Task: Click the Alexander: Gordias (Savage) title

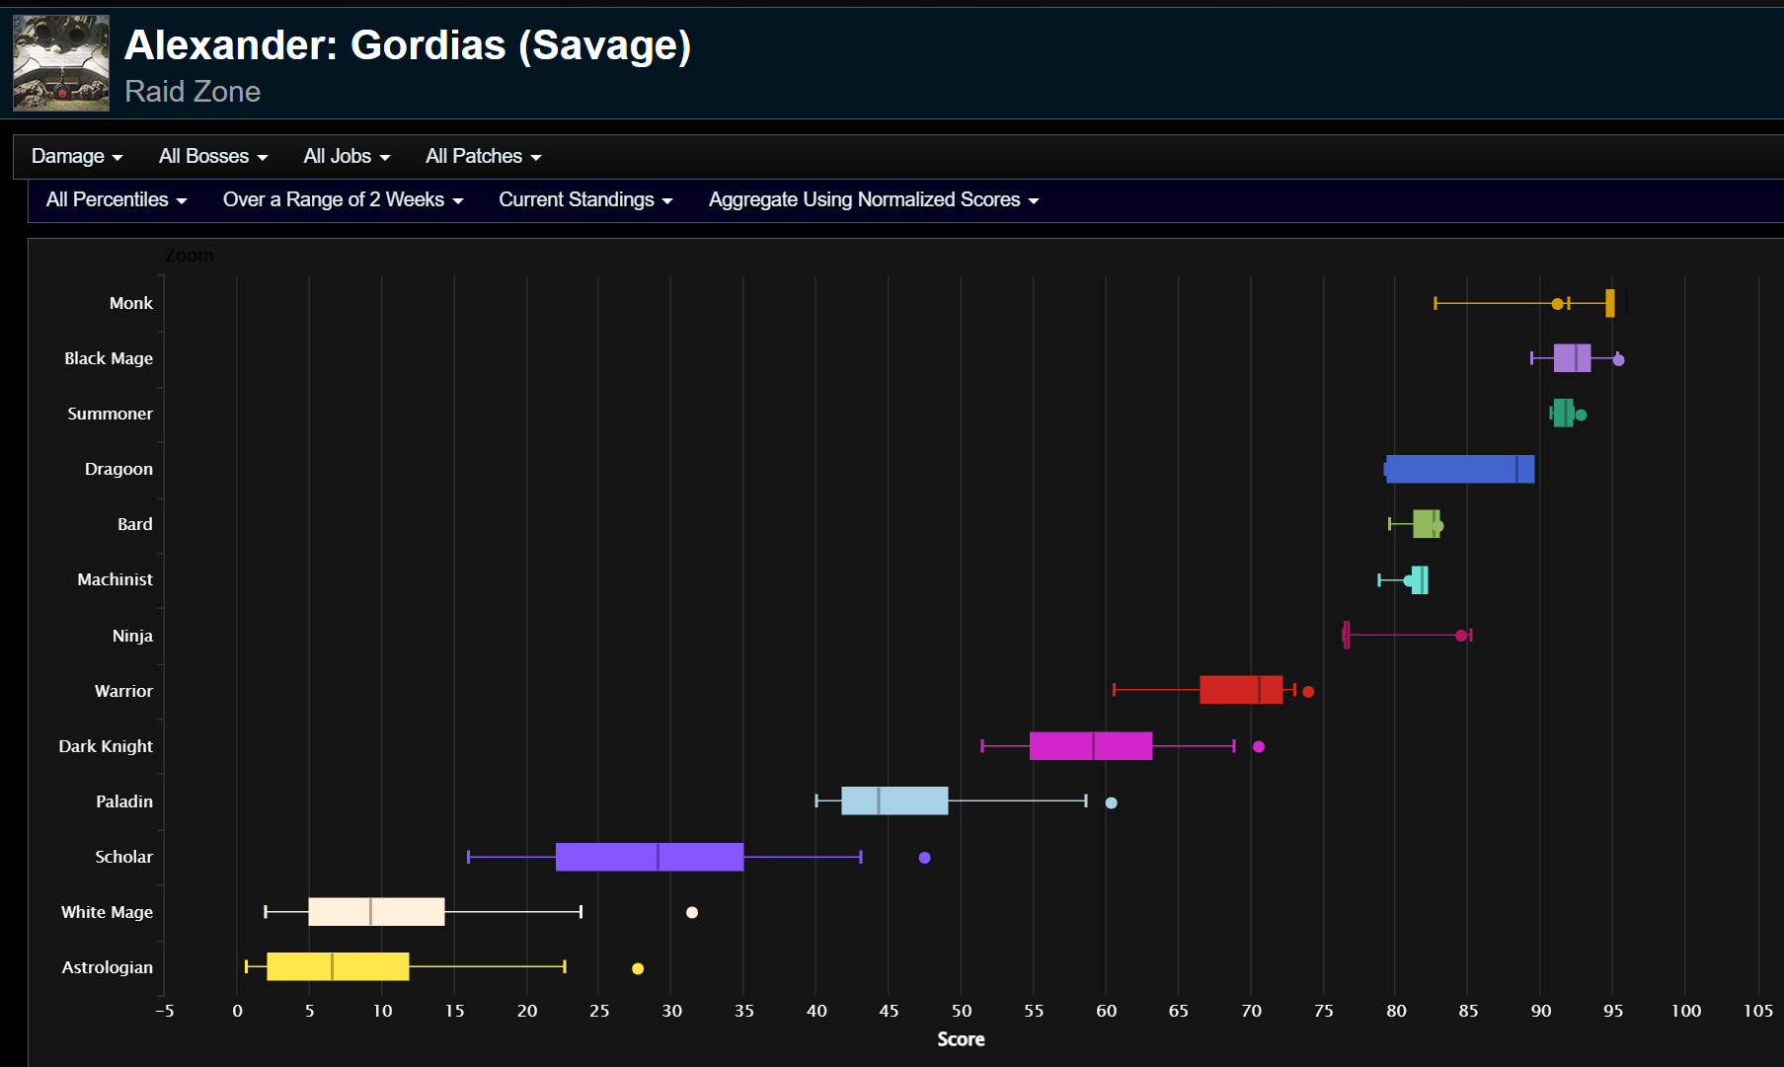Action: pyautogui.click(x=408, y=45)
